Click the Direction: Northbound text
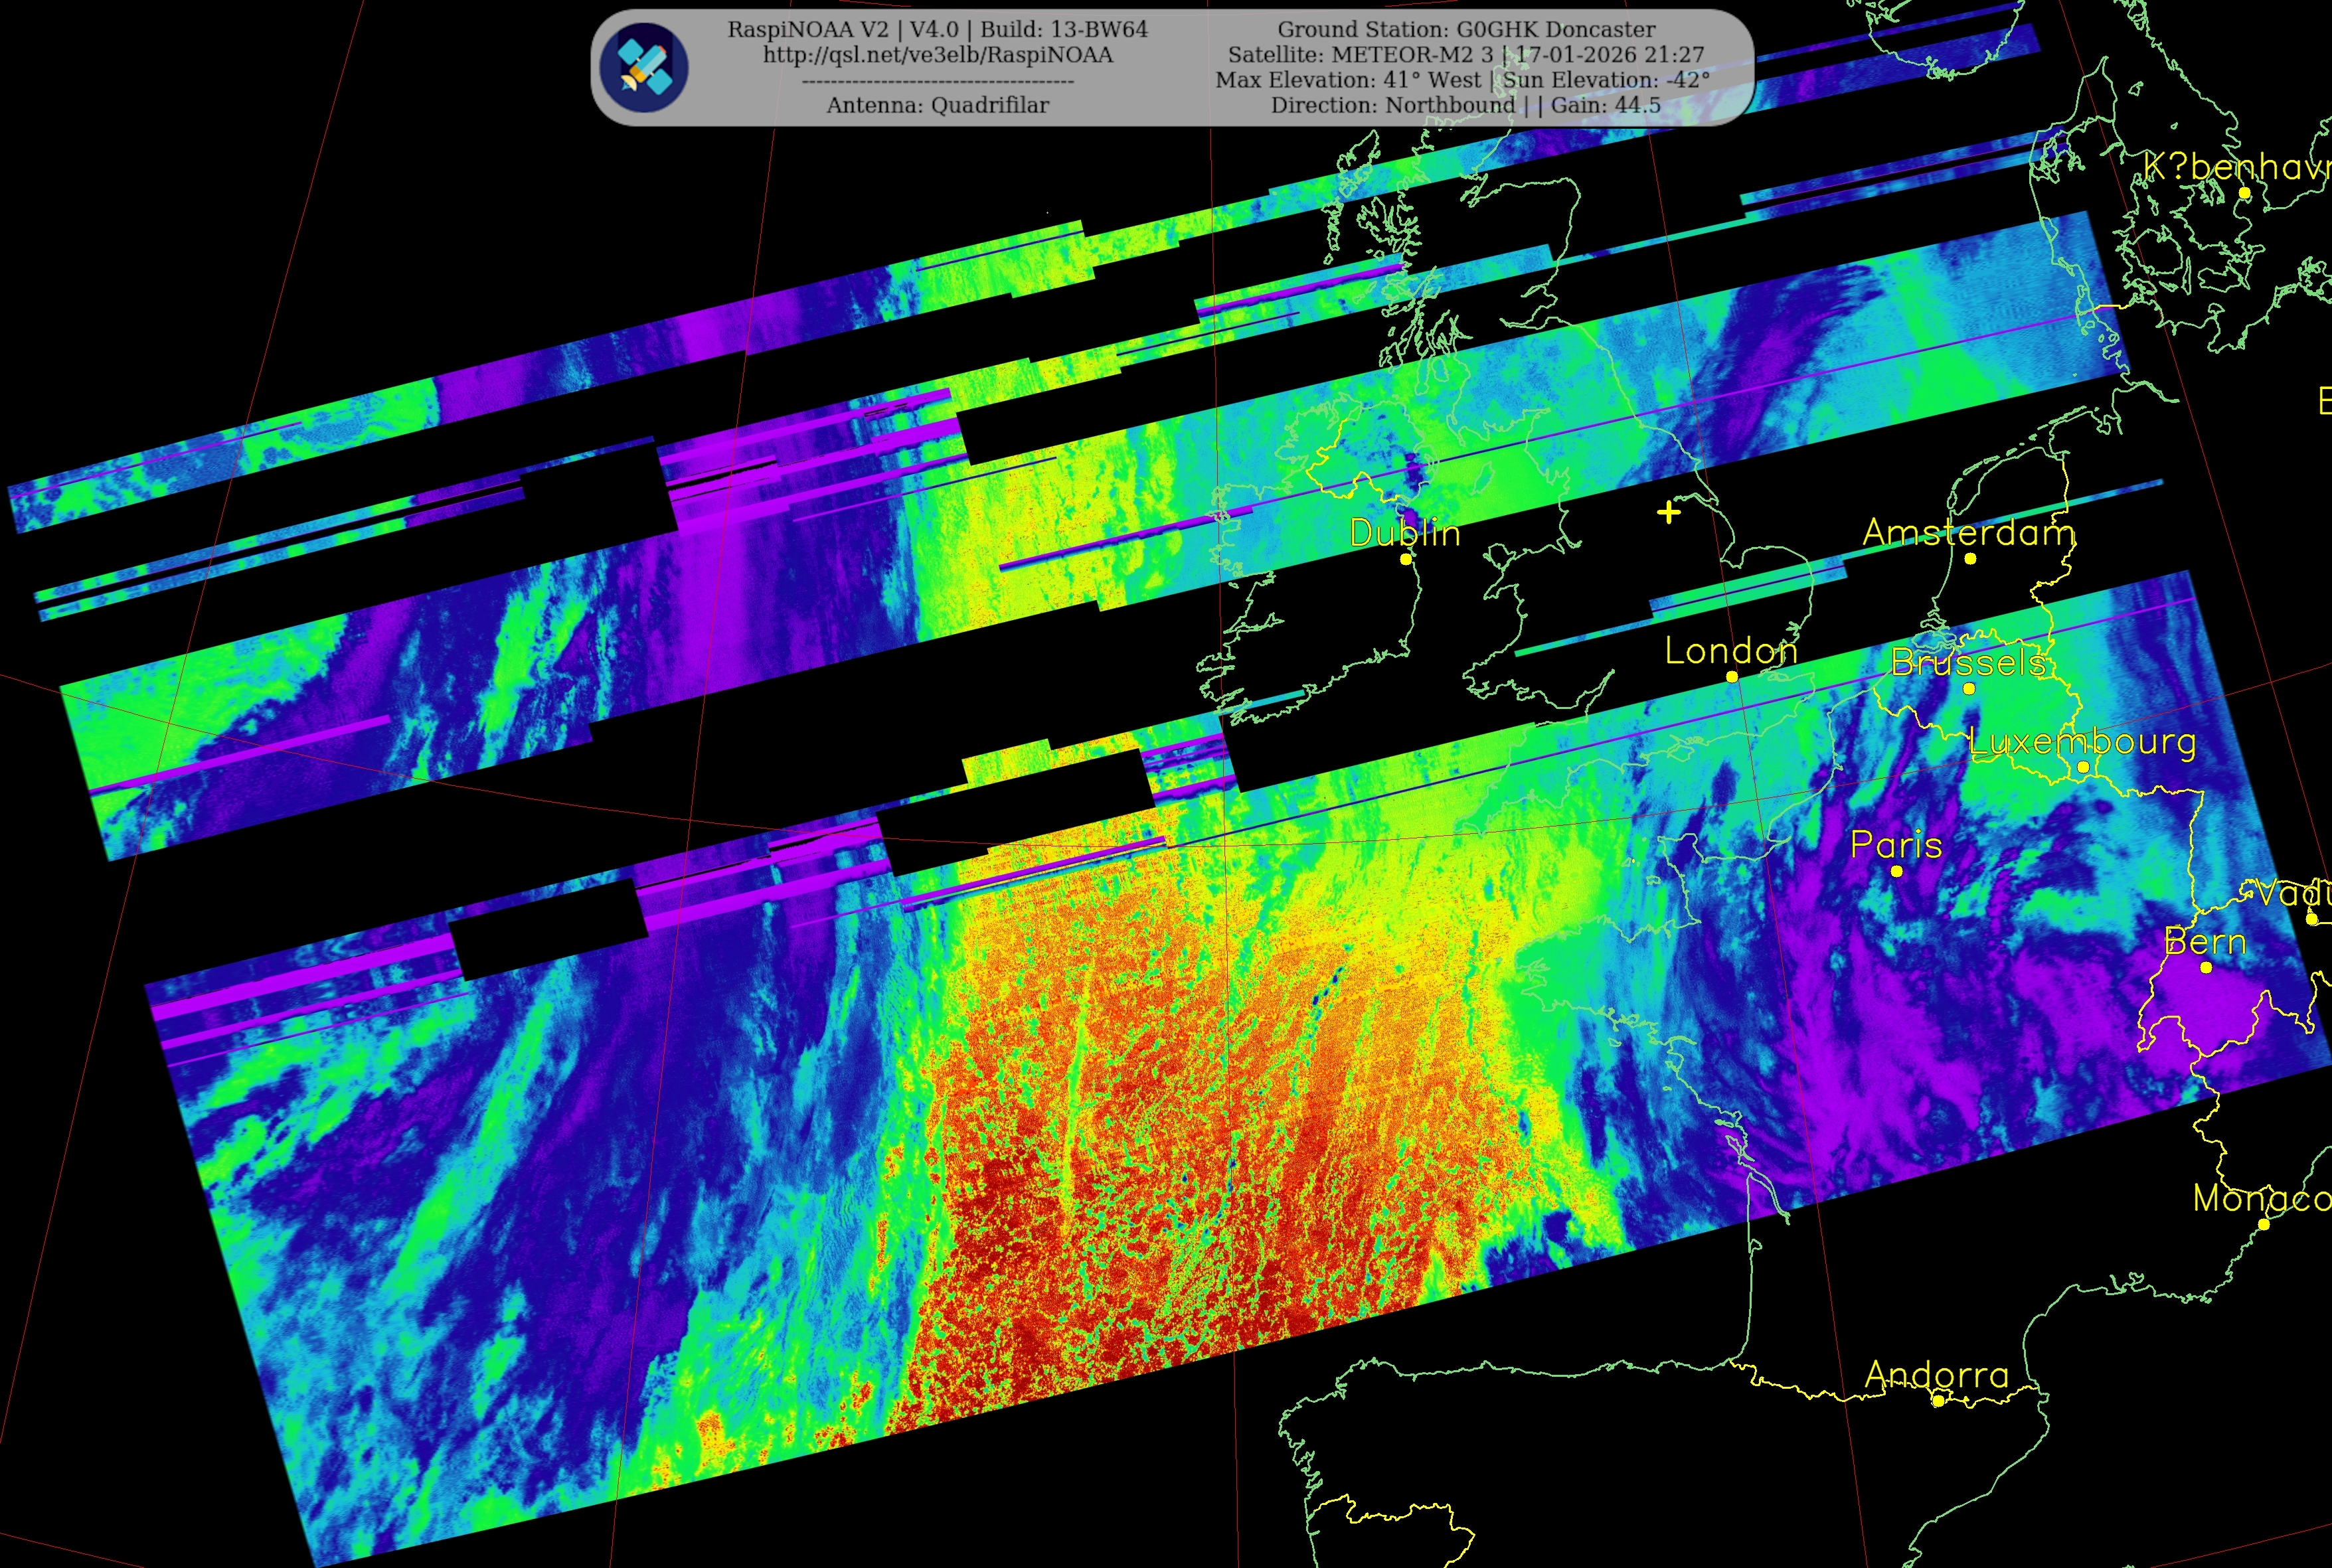This screenshot has height=1568, width=2332. [x=1392, y=105]
